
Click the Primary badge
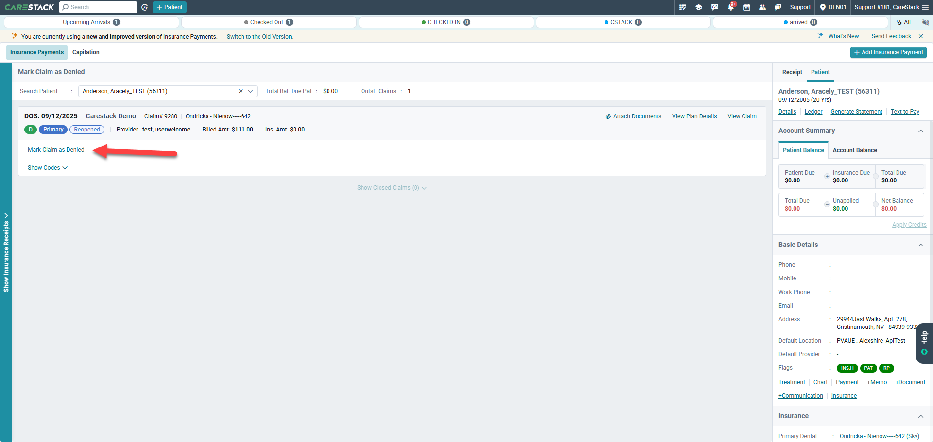click(53, 130)
